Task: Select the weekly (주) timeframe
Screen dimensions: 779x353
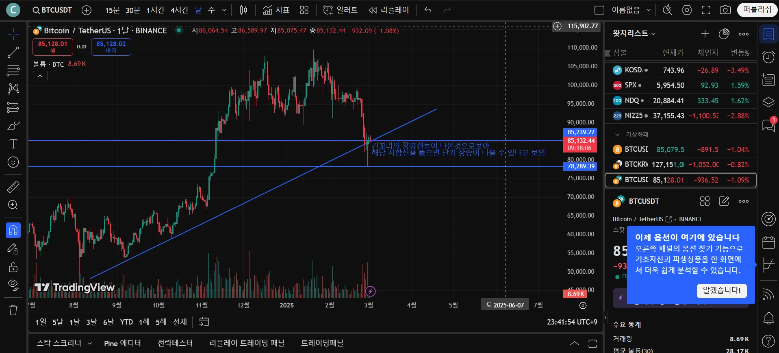Action: [x=211, y=10]
